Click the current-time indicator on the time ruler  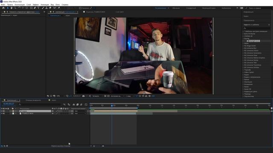tap(112, 105)
